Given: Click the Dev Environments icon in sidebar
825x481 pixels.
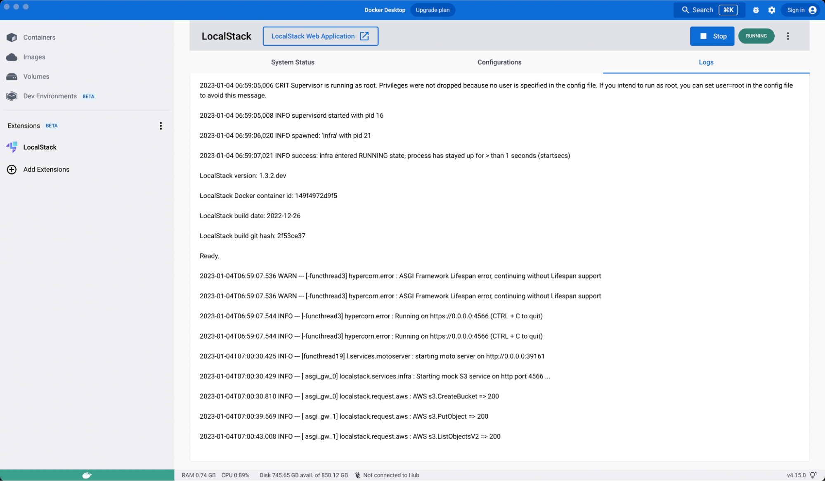Looking at the screenshot, I should (x=12, y=96).
